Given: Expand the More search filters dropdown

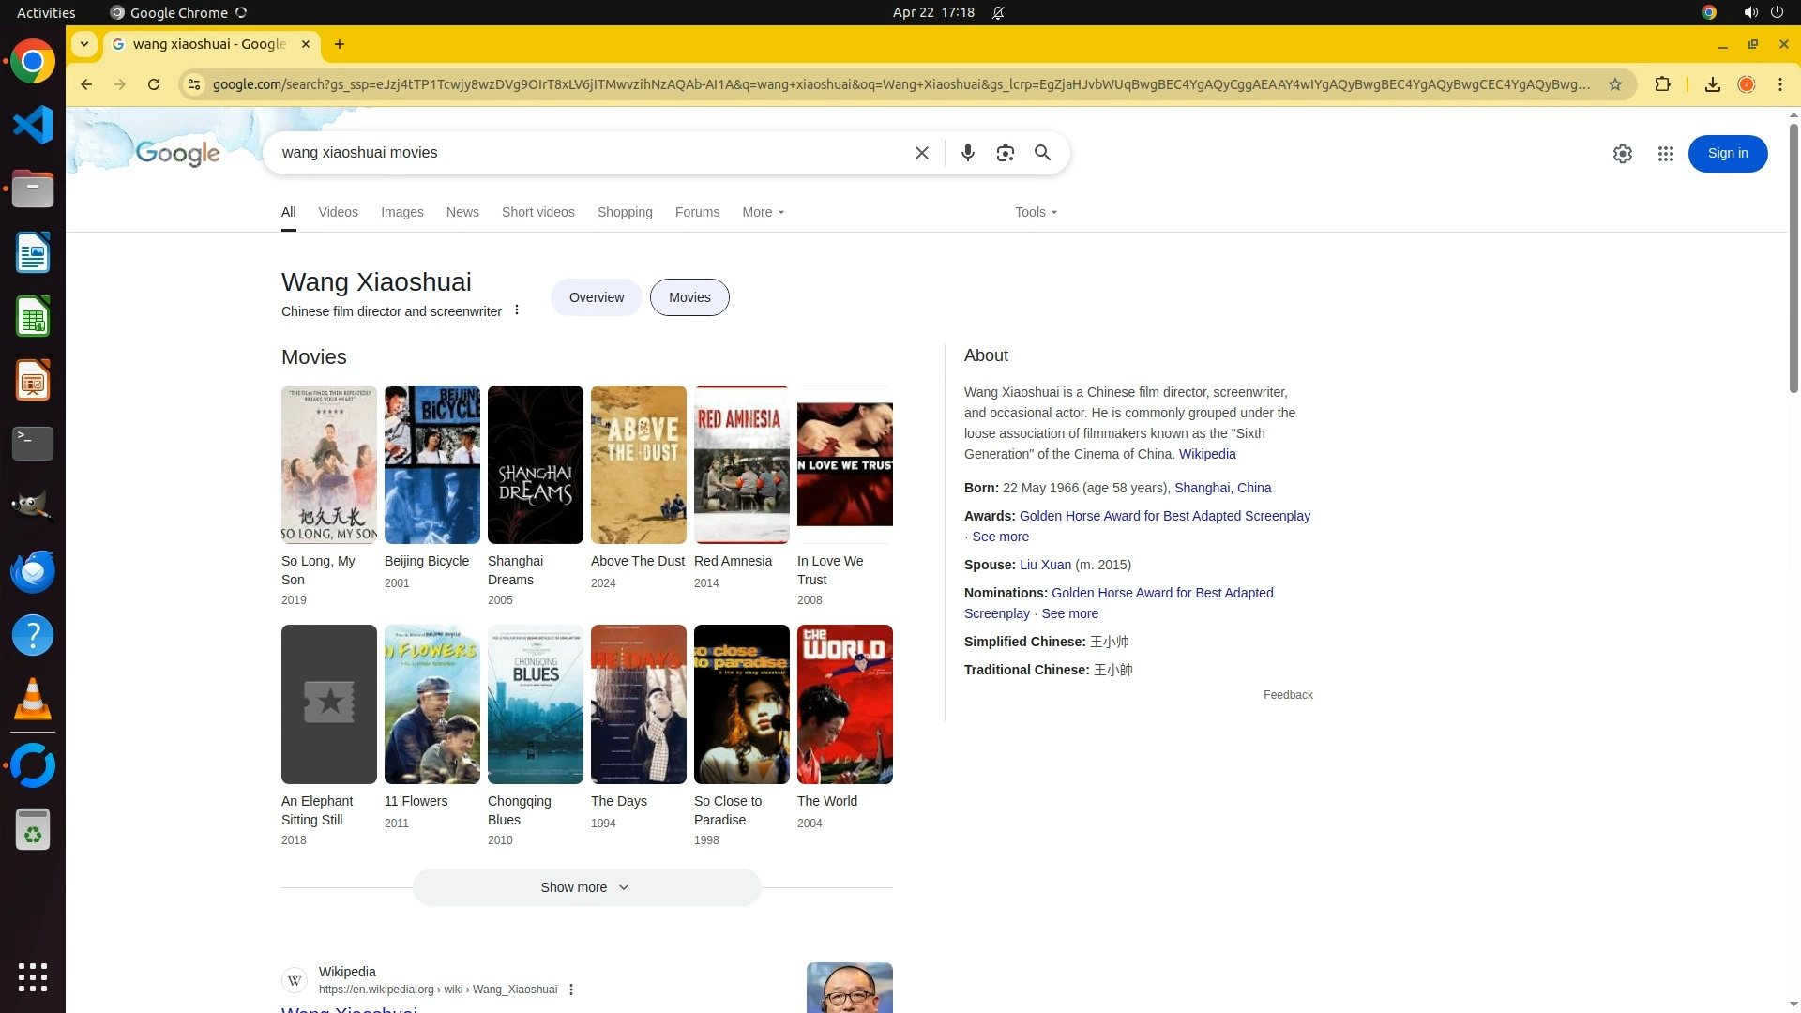Looking at the screenshot, I should (763, 212).
